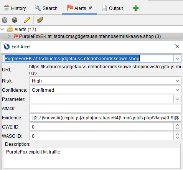Open the Output tab
Screen dimensions: 183x170
[112, 8]
